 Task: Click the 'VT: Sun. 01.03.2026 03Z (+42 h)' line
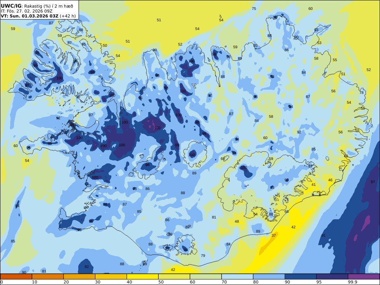pos(38,16)
